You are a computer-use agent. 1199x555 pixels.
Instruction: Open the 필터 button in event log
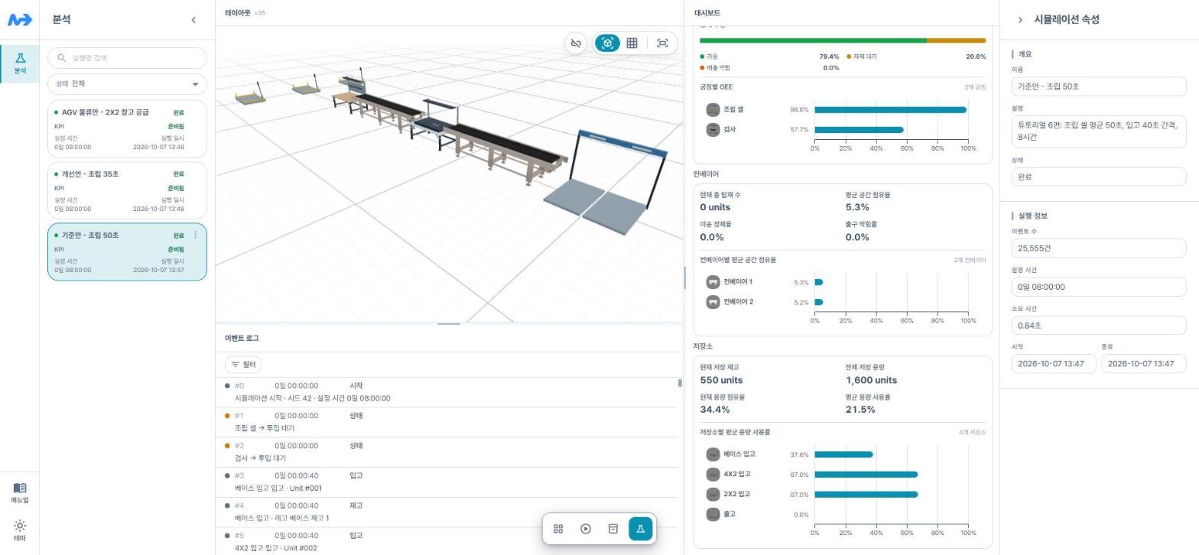point(243,365)
